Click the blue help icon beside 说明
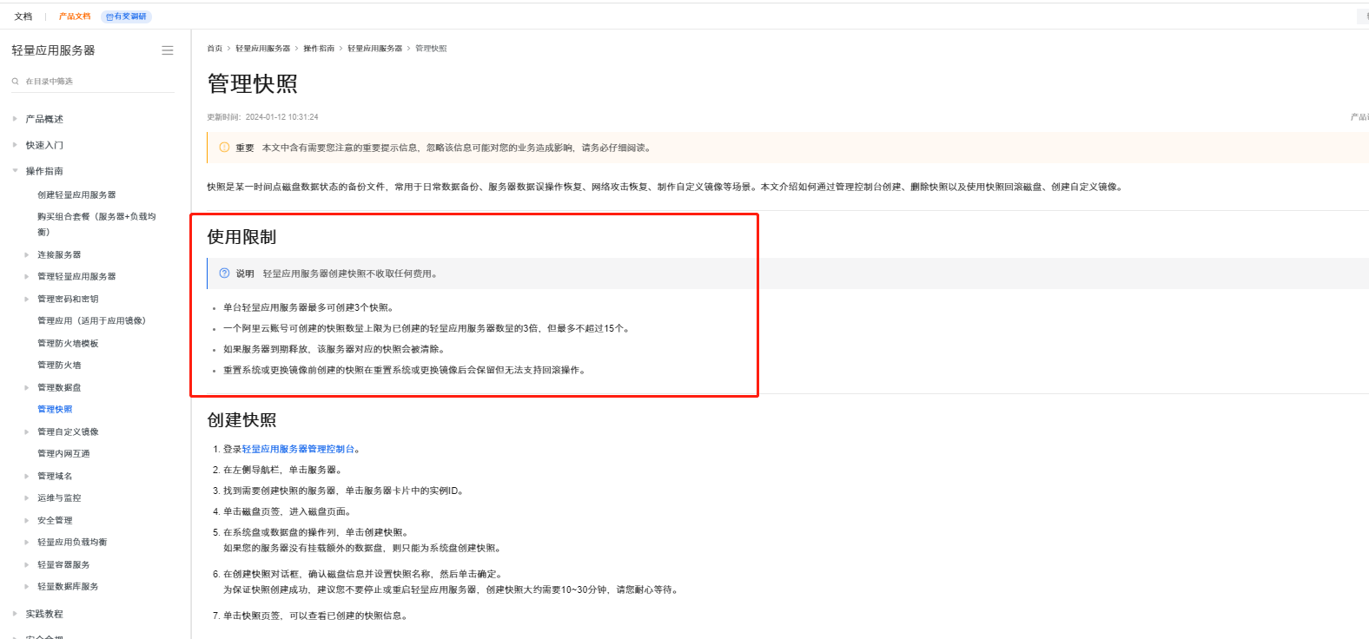Image resolution: width=1369 pixels, height=639 pixels. (224, 273)
